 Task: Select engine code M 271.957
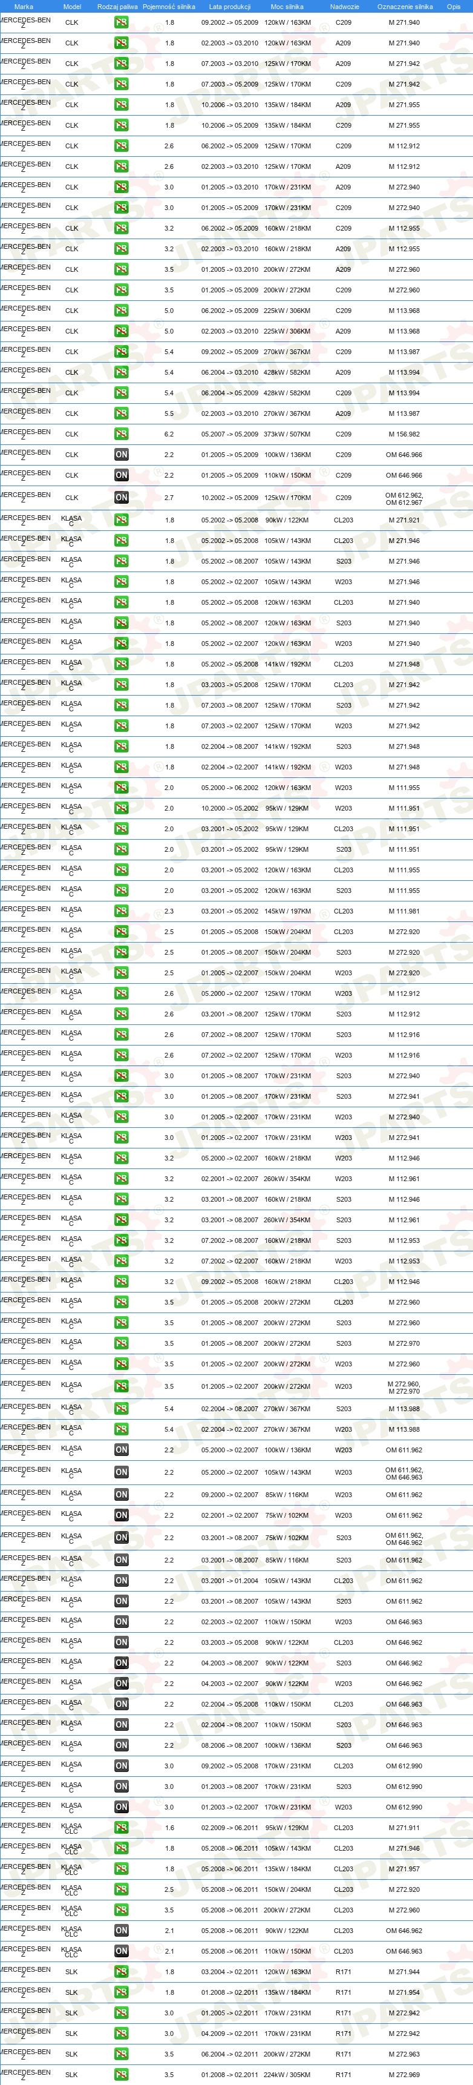pos(403,1868)
